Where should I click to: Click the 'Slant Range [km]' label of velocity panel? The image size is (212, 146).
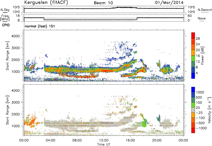point(7,110)
